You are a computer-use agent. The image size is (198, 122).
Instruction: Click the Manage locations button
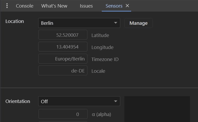[x=138, y=23]
